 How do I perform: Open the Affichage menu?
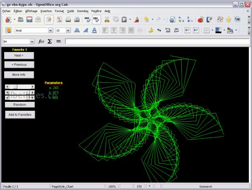[31, 11]
